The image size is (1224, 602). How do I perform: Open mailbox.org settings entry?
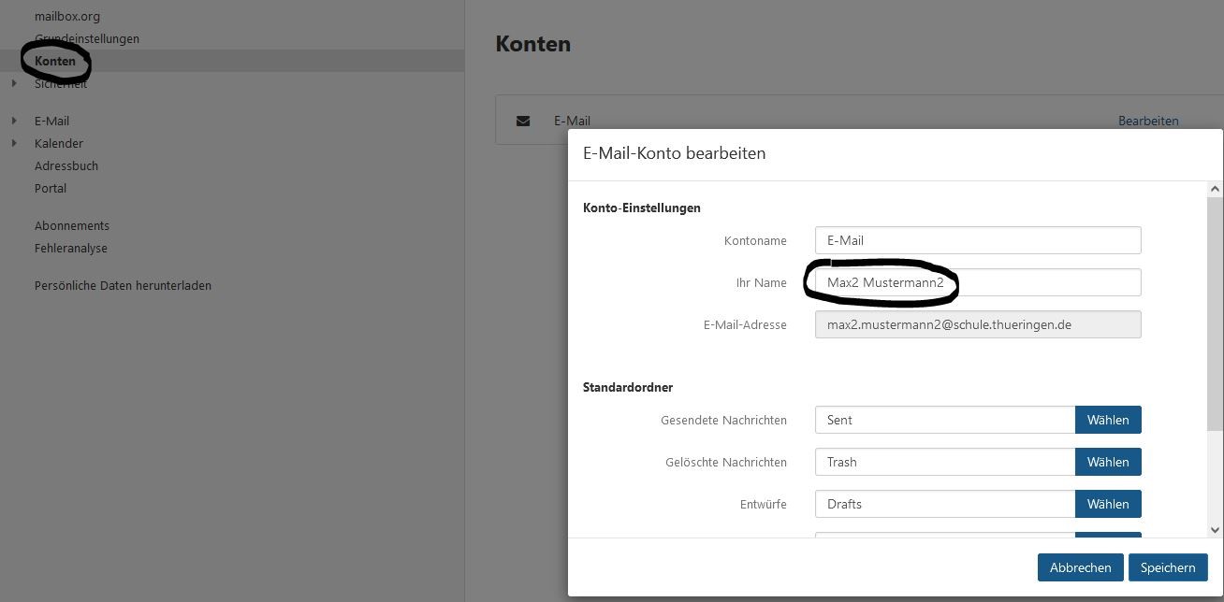tap(67, 16)
